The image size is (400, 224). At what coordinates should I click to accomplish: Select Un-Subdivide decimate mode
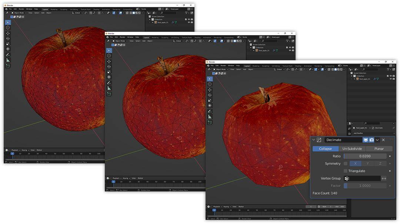(352, 149)
